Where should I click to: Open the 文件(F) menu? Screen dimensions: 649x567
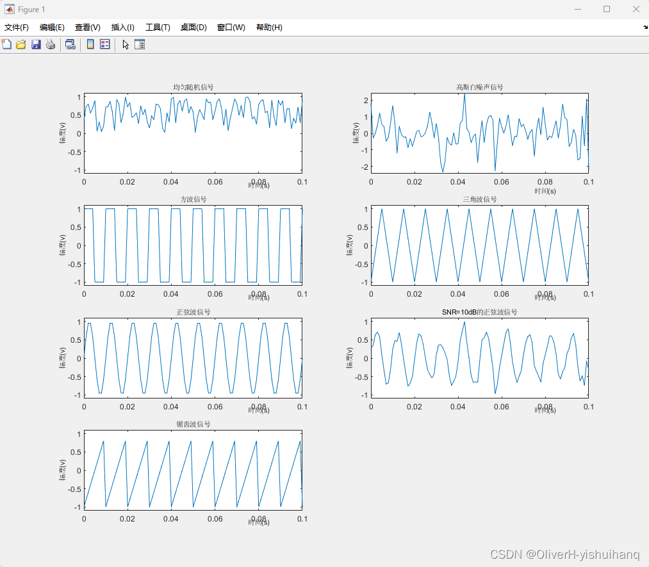17,28
